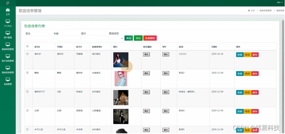
Task: Click the 流行音乐 type cell
Action: coord(96,54)
